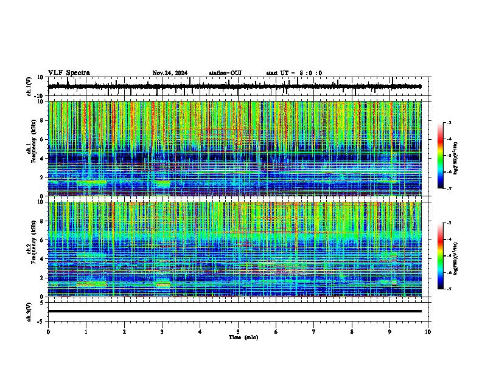Image resolution: width=482 pixels, height=372 pixels.
Task: Click the ch.1 waveform trace plot
Action: (234, 86)
